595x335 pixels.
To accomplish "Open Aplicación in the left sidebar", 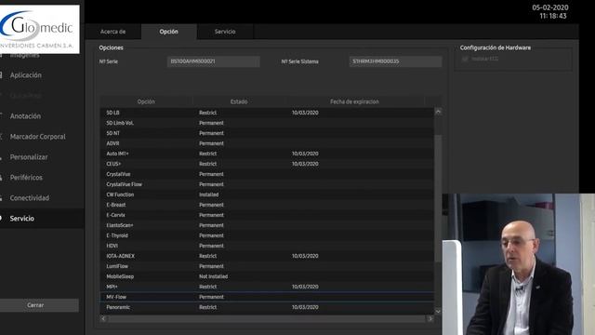I will click(26, 75).
